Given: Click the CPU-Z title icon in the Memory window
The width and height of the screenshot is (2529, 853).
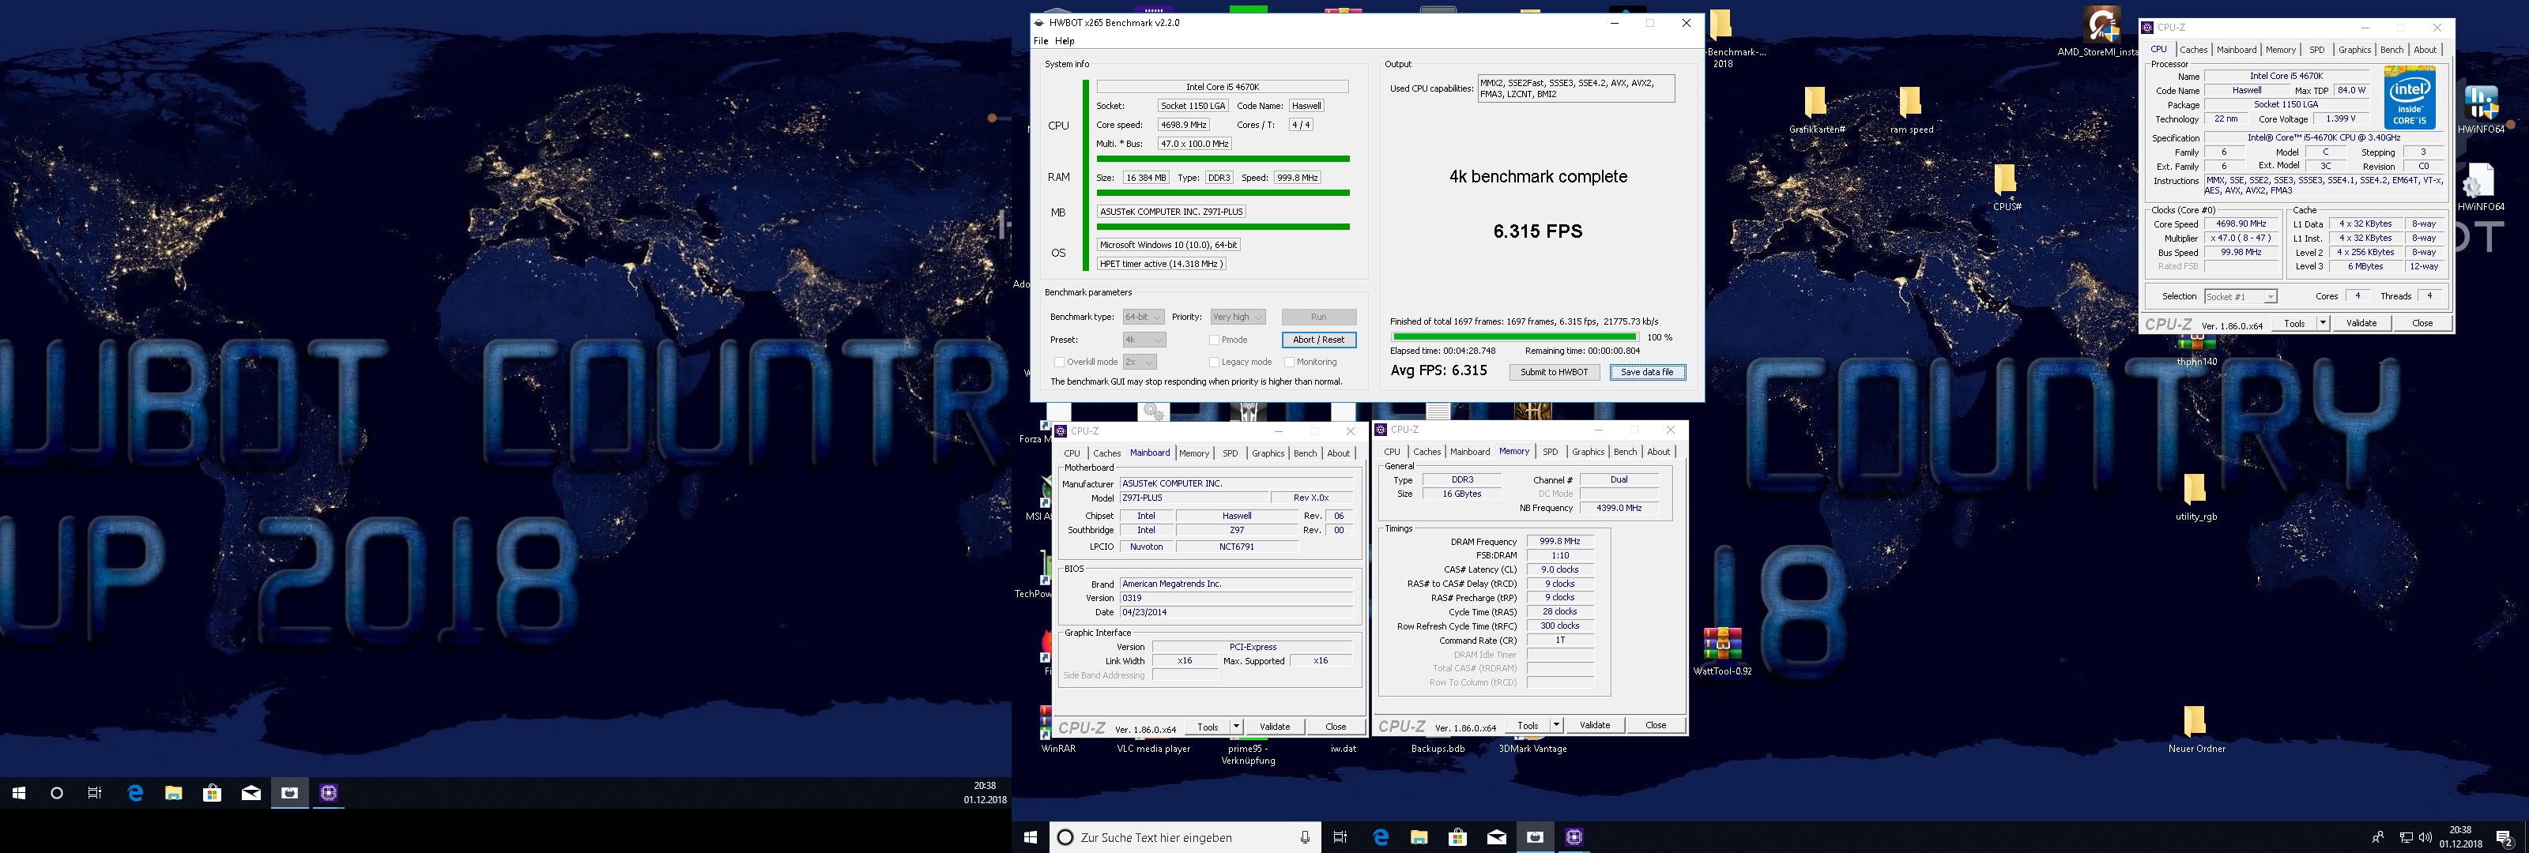Looking at the screenshot, I should (1381, 429).
